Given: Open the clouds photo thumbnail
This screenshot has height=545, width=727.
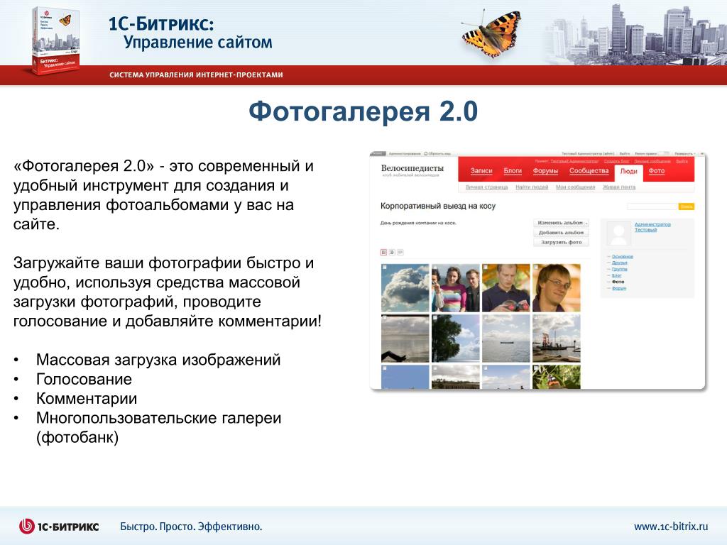Looking at the screenshot, I should pyautogui.click(x=405, y=288).
